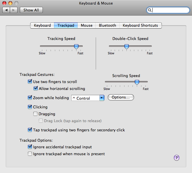Open the Keyboard Shortcuts tab
This screenshot has height=173, width=192.
(140, 25)
